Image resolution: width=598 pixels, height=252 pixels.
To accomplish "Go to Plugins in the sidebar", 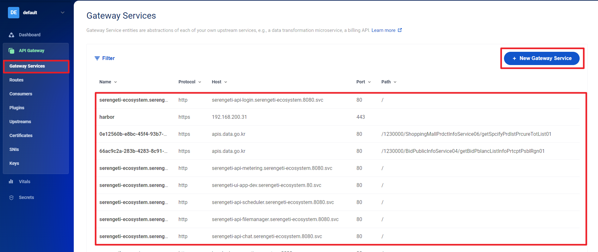I will 17,108.
